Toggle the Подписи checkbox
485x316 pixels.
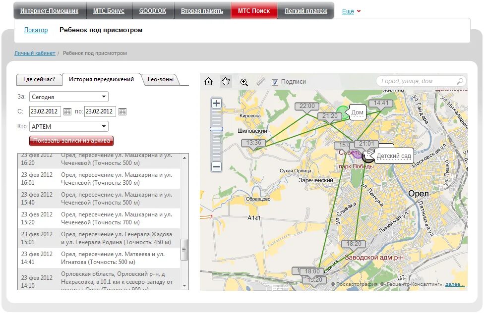(275, 82)
